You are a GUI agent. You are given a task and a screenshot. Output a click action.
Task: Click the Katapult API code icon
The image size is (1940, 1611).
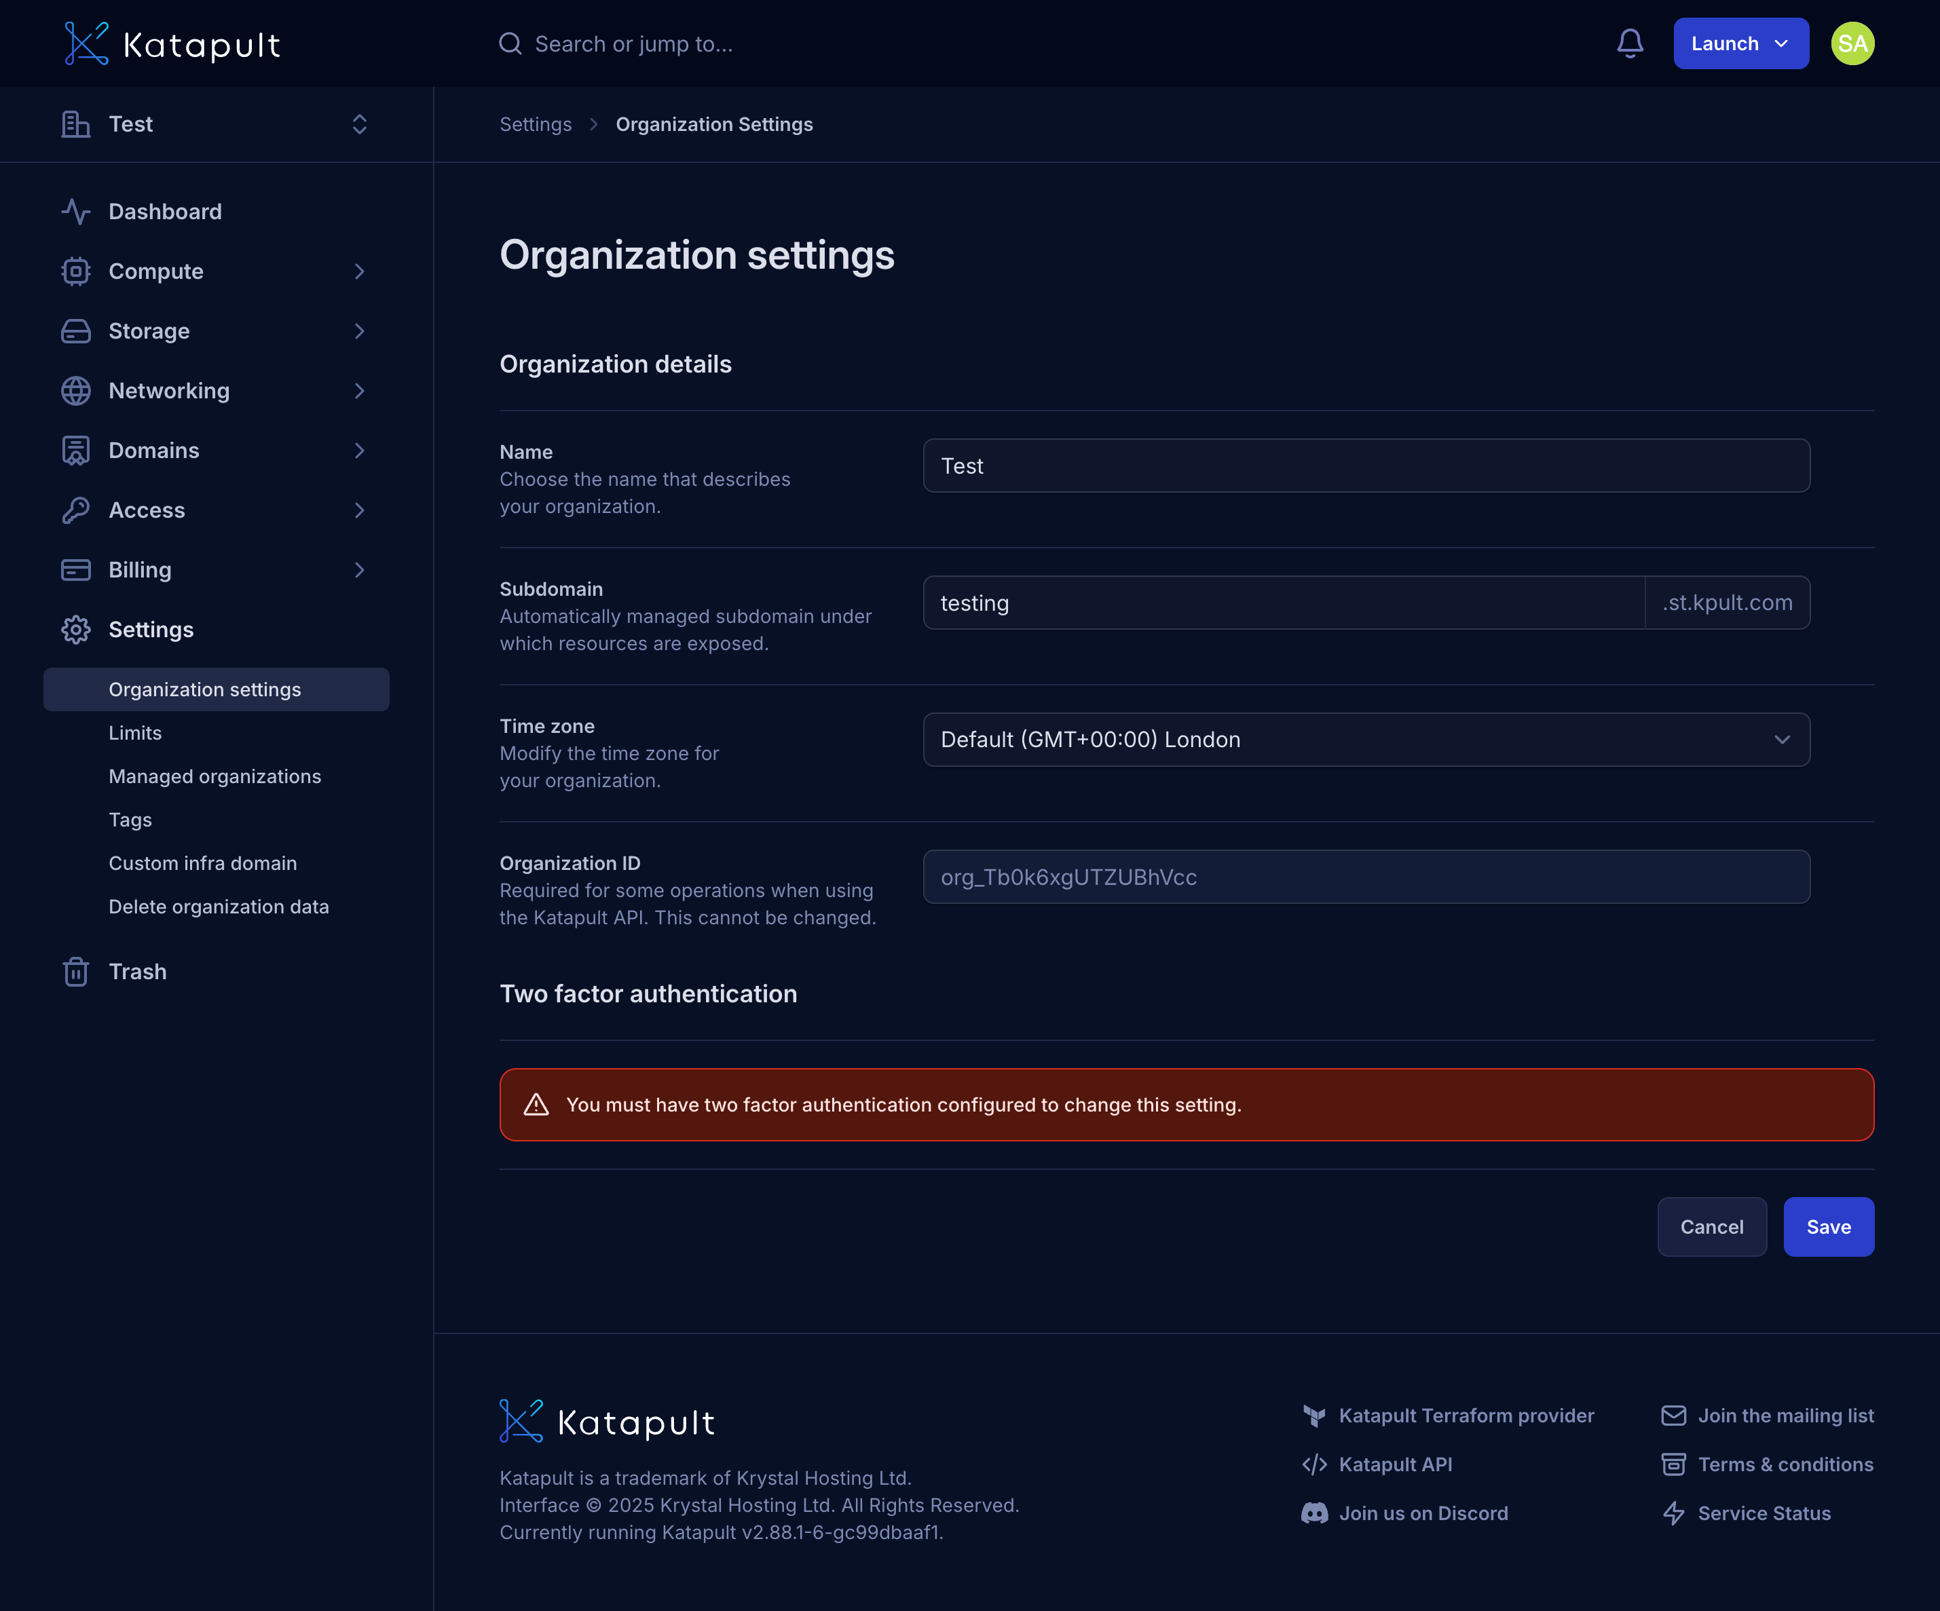[x=1313, y=1464]
